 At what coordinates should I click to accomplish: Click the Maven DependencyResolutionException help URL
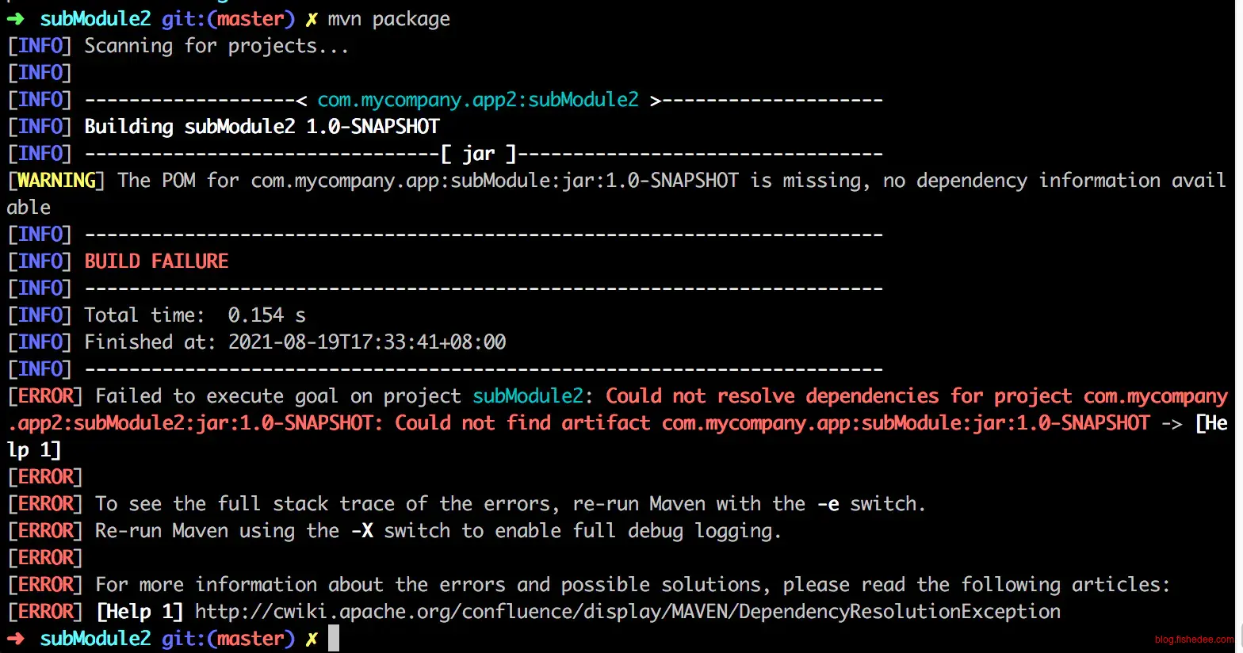tap(627, 612)
